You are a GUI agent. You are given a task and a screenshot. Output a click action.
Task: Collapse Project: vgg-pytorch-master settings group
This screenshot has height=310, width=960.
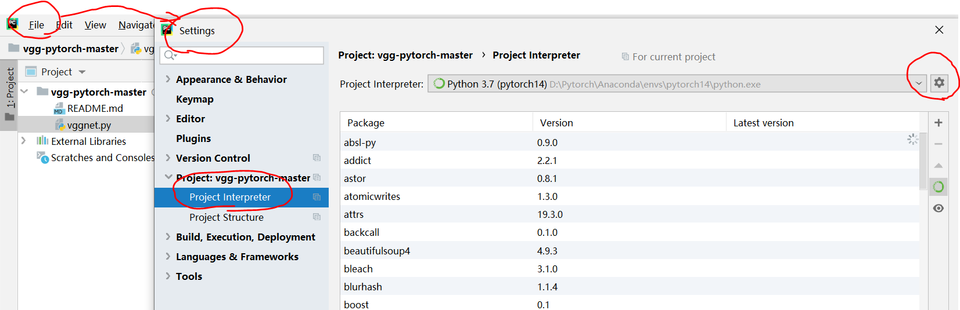168,177
